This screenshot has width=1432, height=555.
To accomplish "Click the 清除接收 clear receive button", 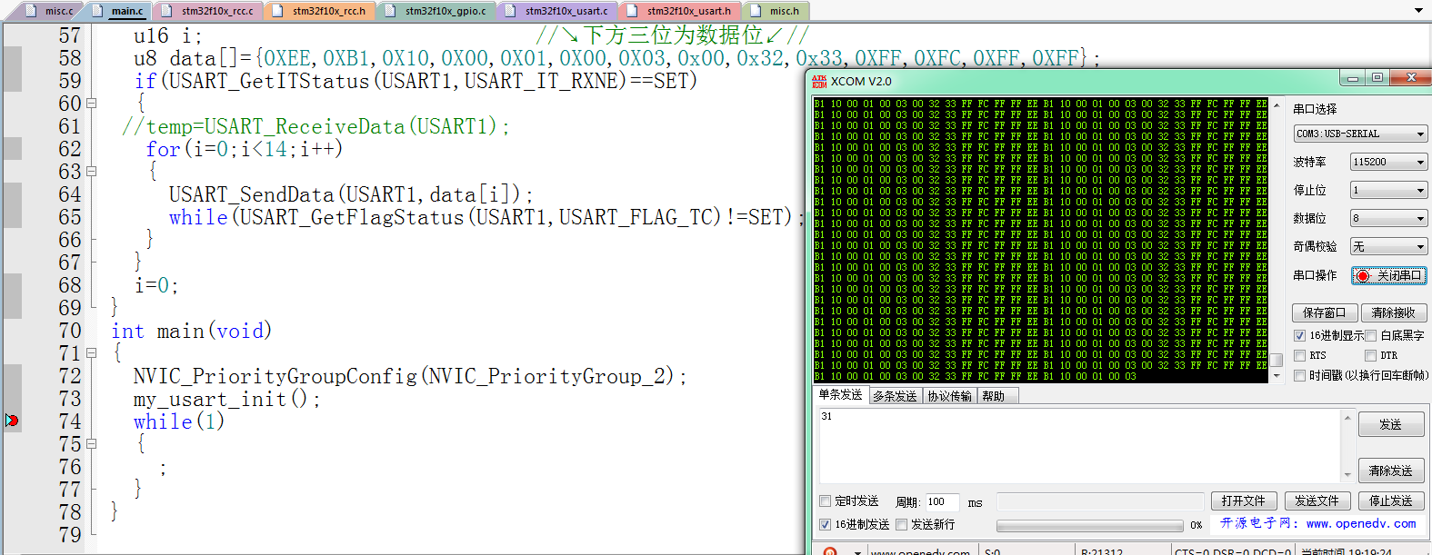I will point(1394,312).
